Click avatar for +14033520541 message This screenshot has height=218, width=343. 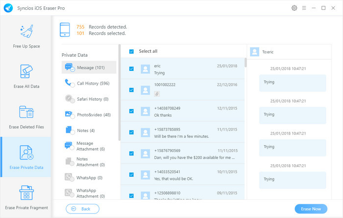point(145,175)
